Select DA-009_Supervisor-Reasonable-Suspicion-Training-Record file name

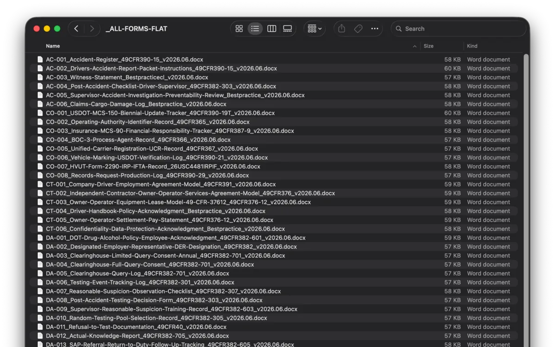(172, 309)
